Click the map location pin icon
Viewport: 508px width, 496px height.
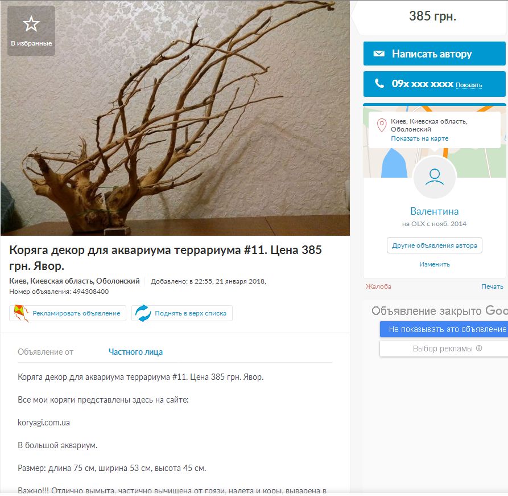coord(382,125)
